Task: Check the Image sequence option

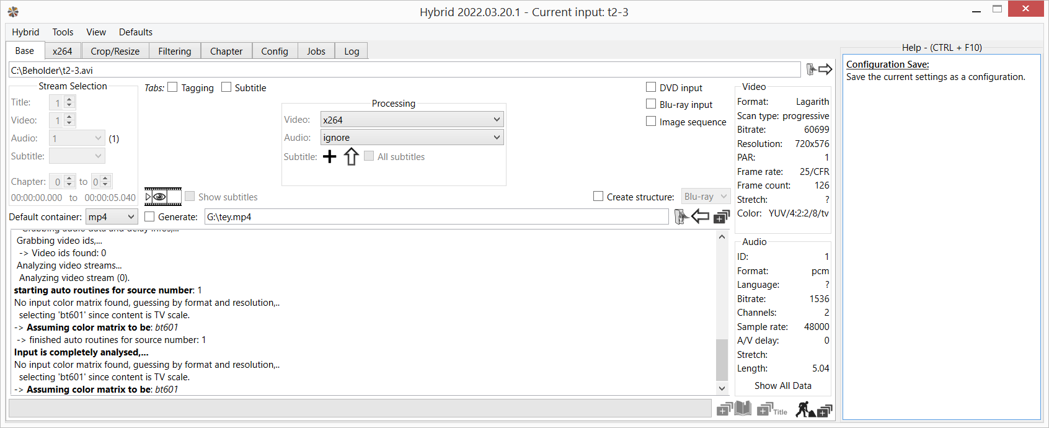Action: point(651,122)
